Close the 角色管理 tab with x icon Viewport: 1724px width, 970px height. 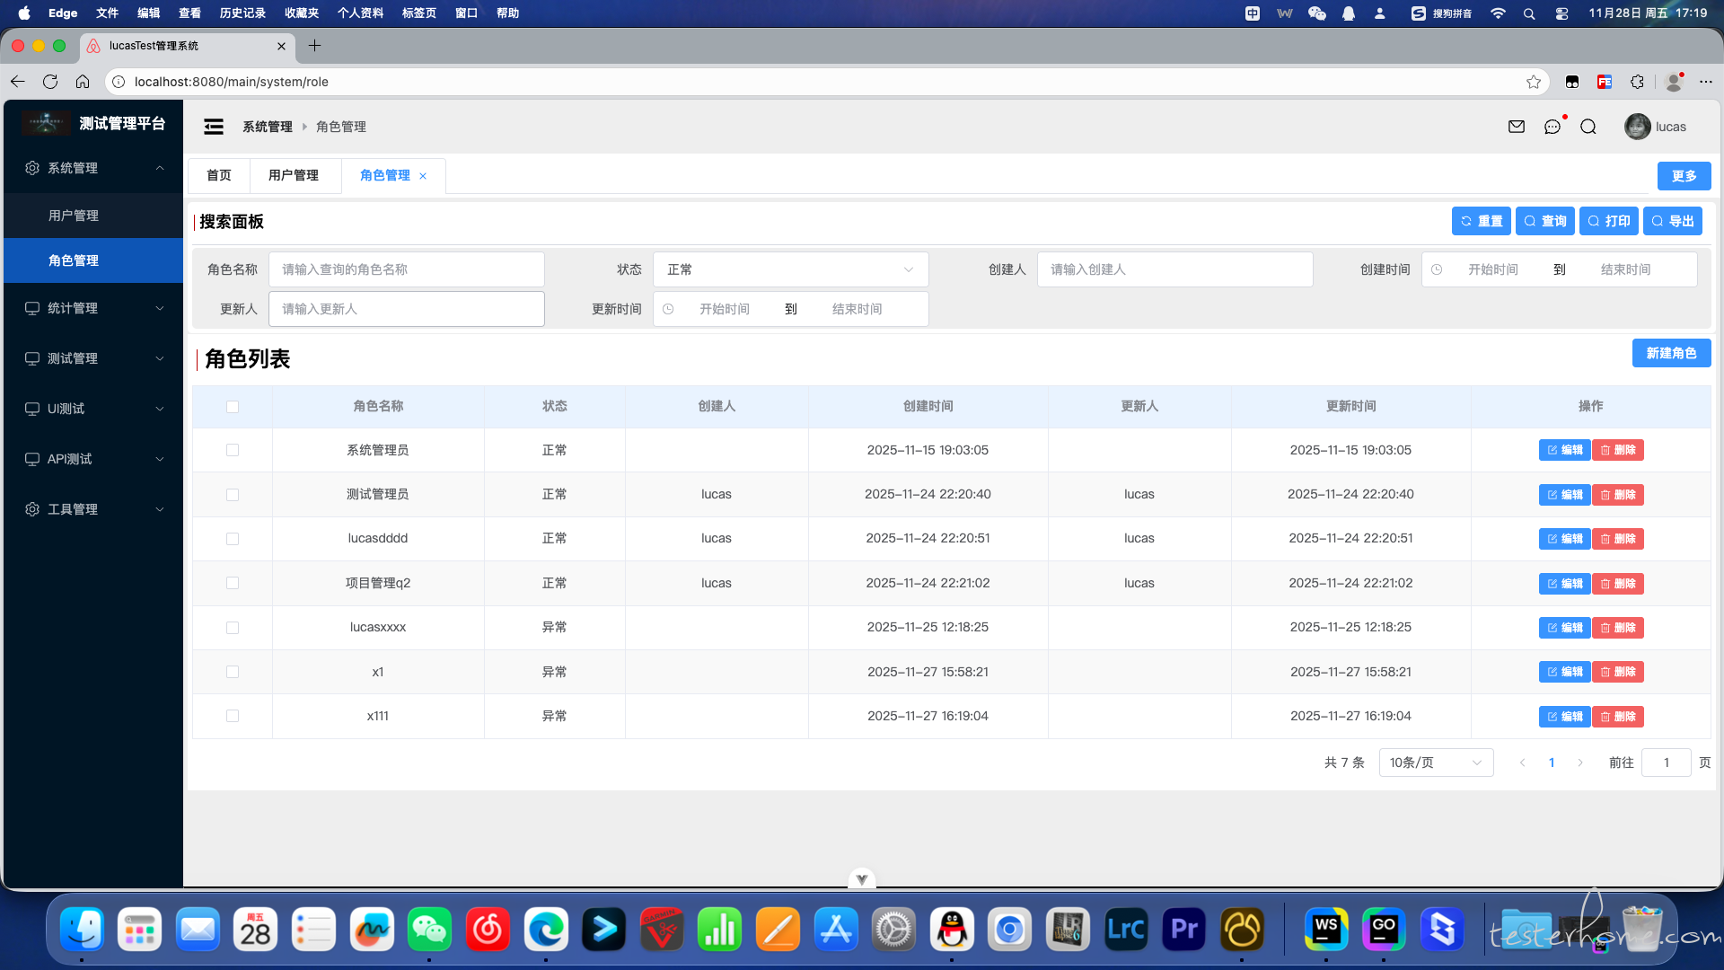[423, 176]
